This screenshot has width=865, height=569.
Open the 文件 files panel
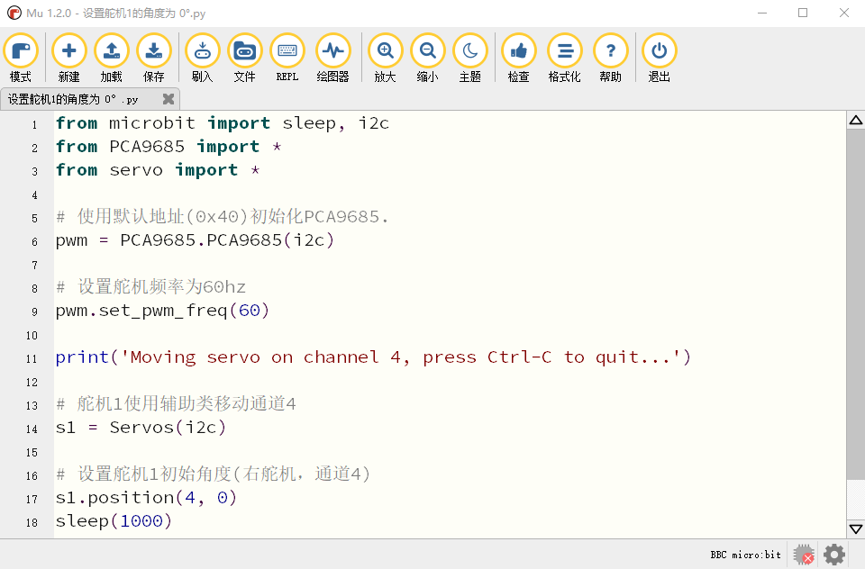tap(245, 58)
